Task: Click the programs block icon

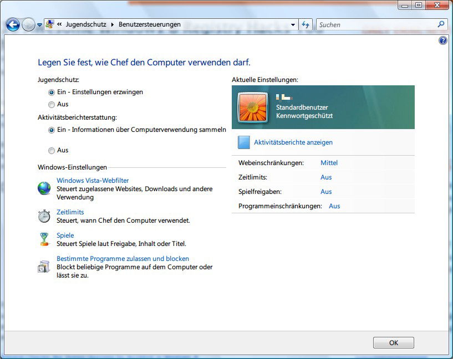Action: click(44, 266)
